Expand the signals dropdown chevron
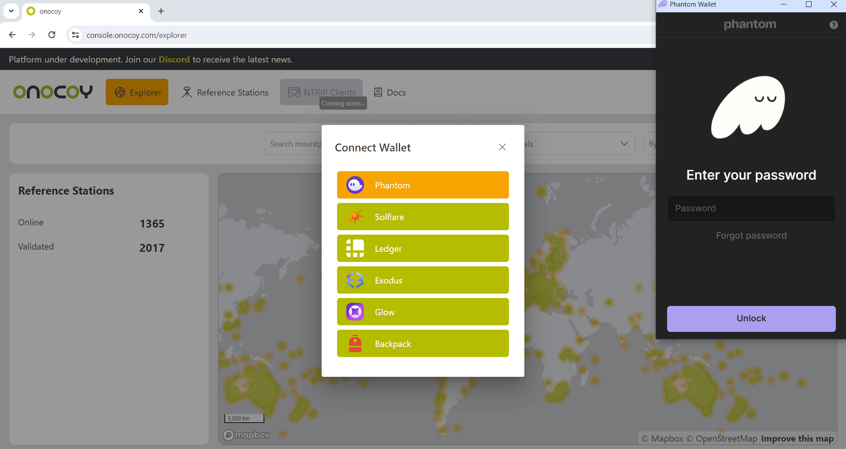The width and height of the screenshot is (846, 449). (624, 144)
